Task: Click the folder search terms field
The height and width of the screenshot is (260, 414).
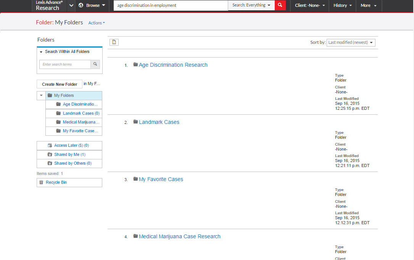Action: tap(65, 64)
